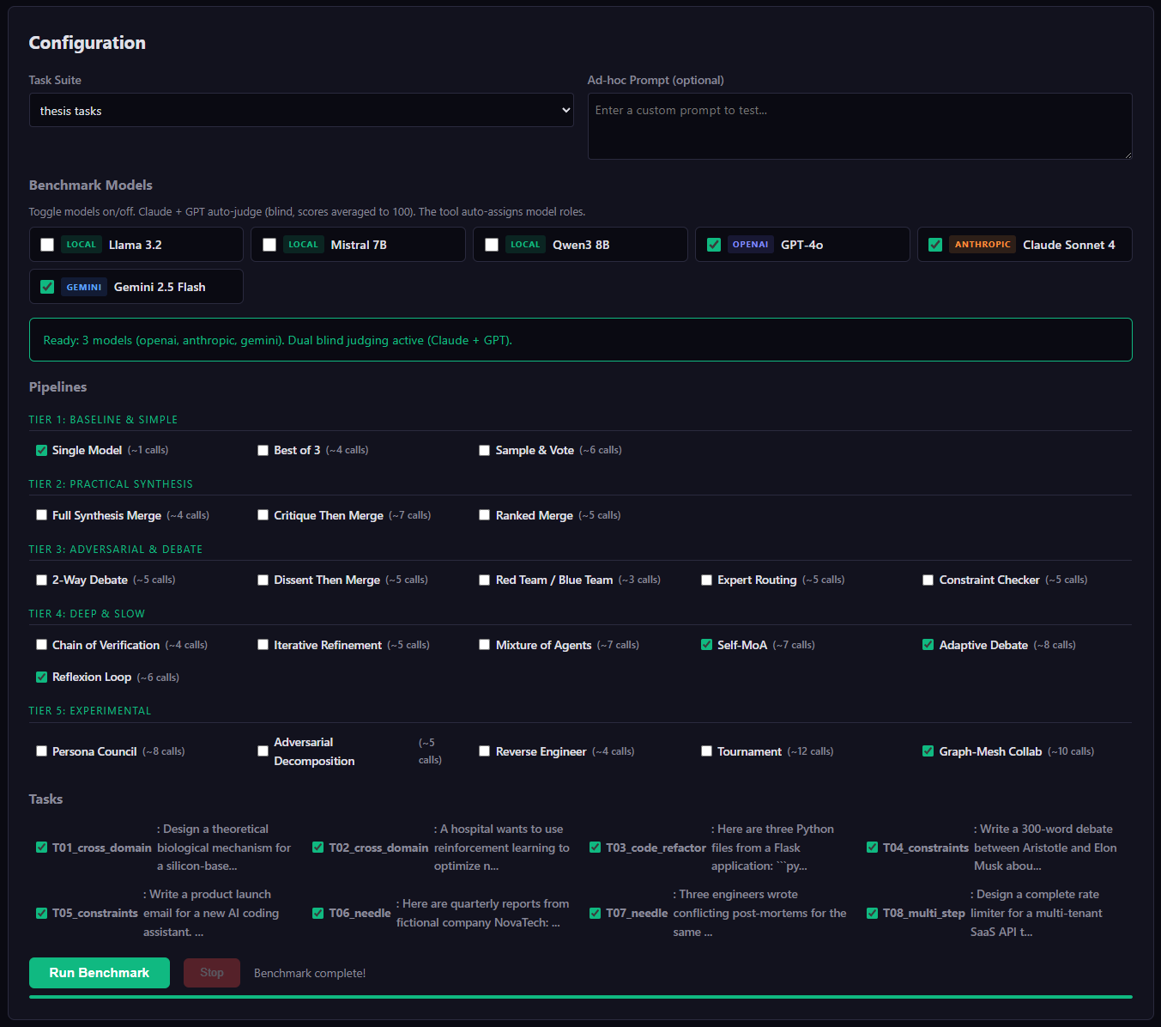
Task: Check the Best of 3 pipeline
Action: [x=263, y=450]
